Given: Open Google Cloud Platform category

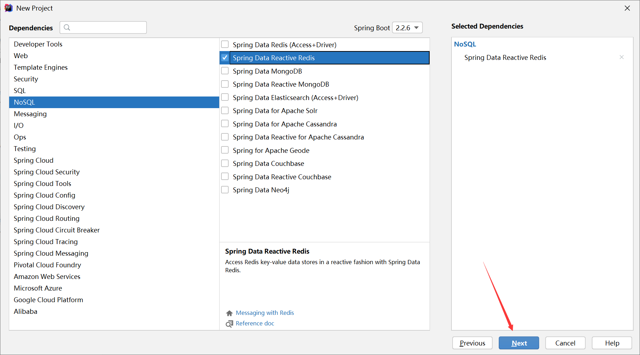Looking at the screenshot, I should [114, 300].
